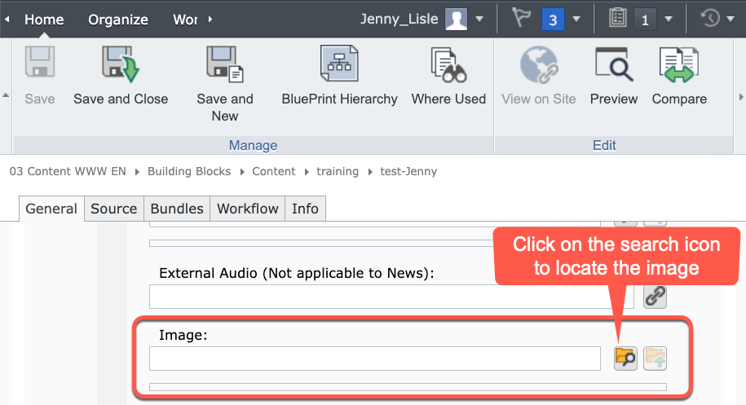Click the Save and Close icon

pos(121,64)
